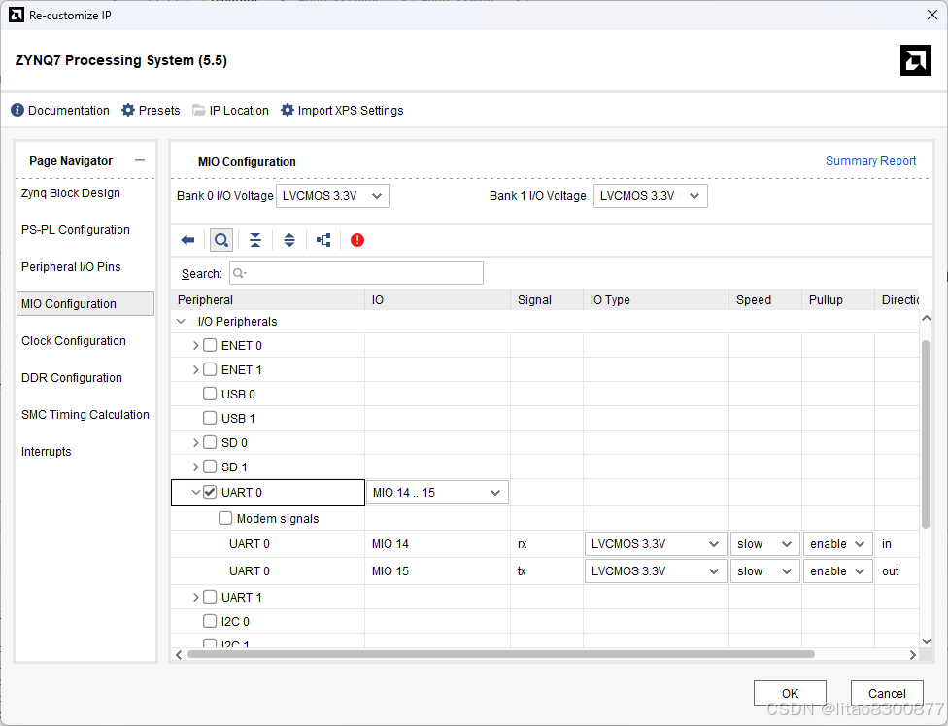Click the IO Type column header

pos(656,299)
